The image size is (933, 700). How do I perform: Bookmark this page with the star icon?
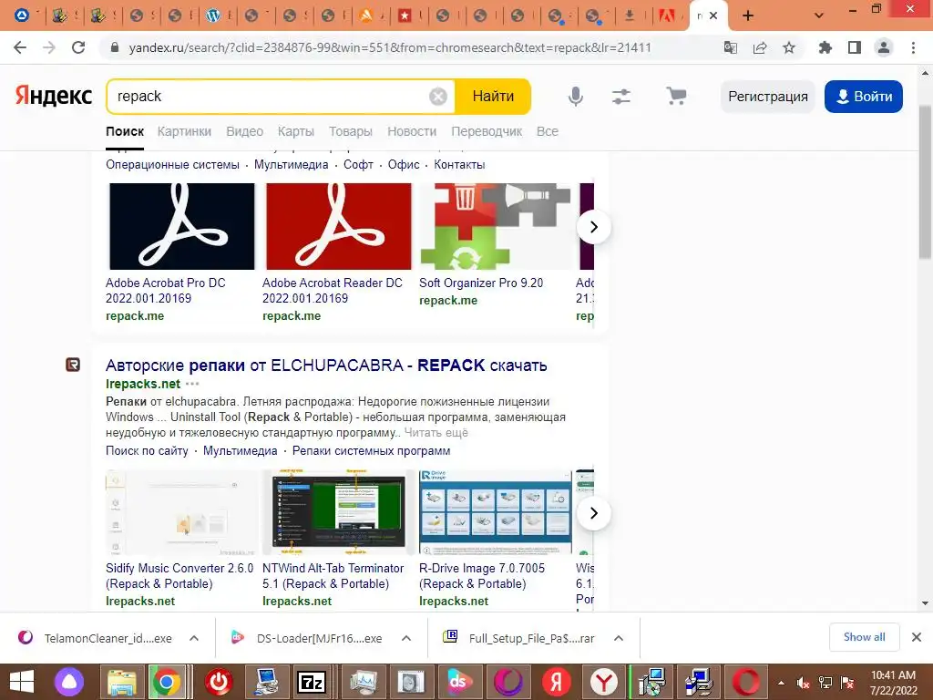789,47
